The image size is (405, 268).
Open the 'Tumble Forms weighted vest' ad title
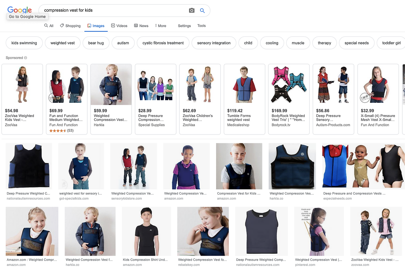click(x=239, y=118)
